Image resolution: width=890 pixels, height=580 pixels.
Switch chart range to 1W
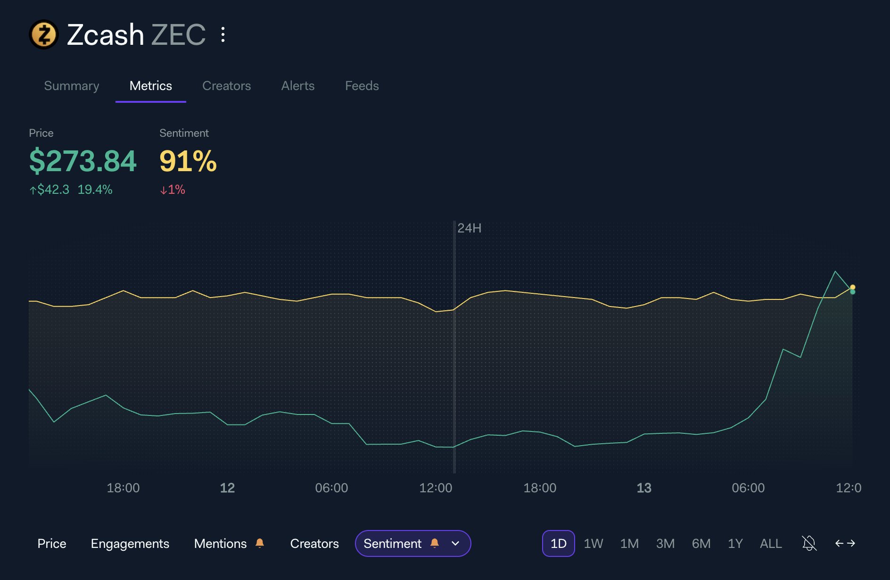pos(593,543)
